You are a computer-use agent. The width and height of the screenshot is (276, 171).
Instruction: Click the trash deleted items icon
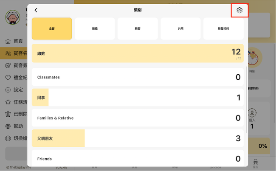[x=8, y=114]
